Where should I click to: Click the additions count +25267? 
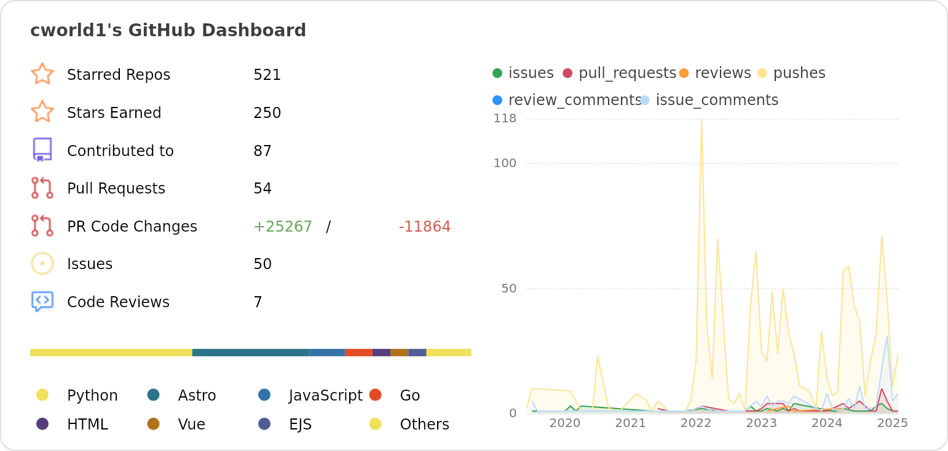point(283,227)
